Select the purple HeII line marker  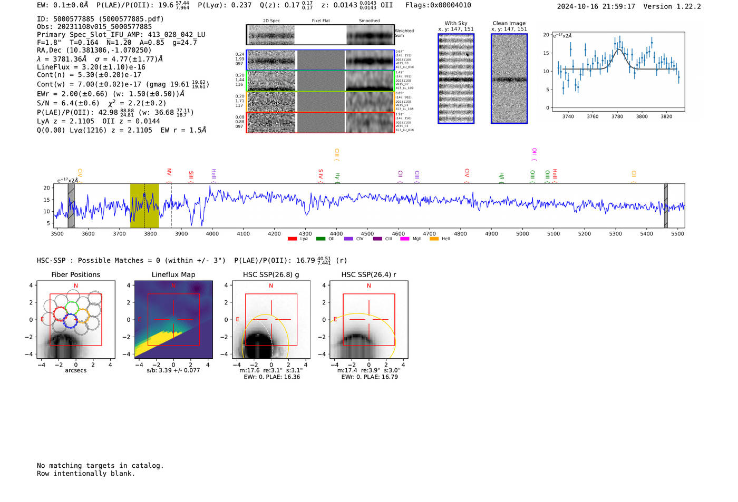click(213, 175)
